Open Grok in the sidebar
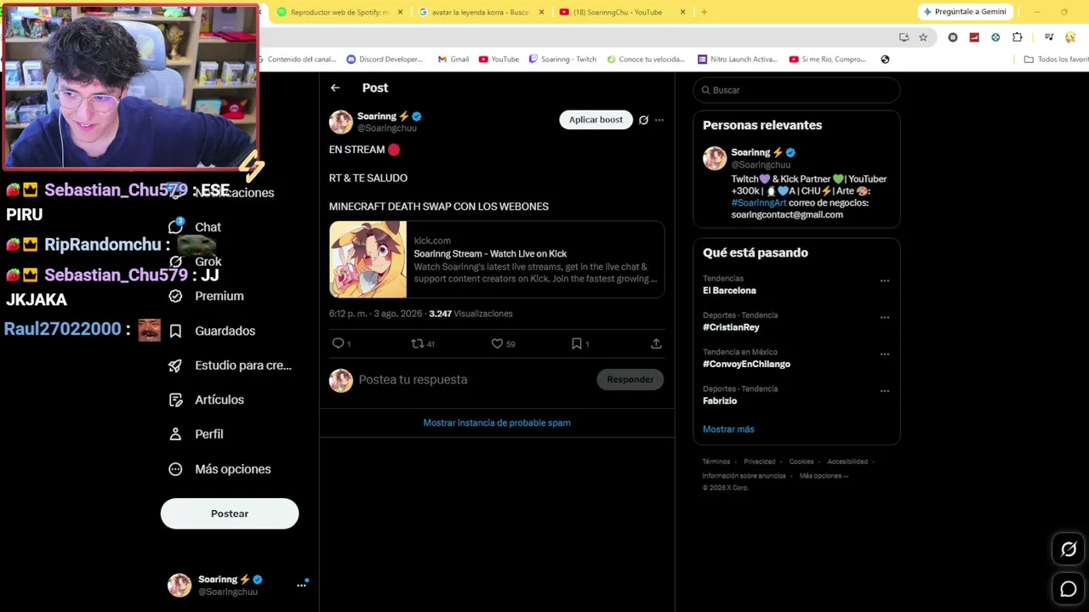The width and height of the screenshot is (1089, 612). click(x=195, y=262)
